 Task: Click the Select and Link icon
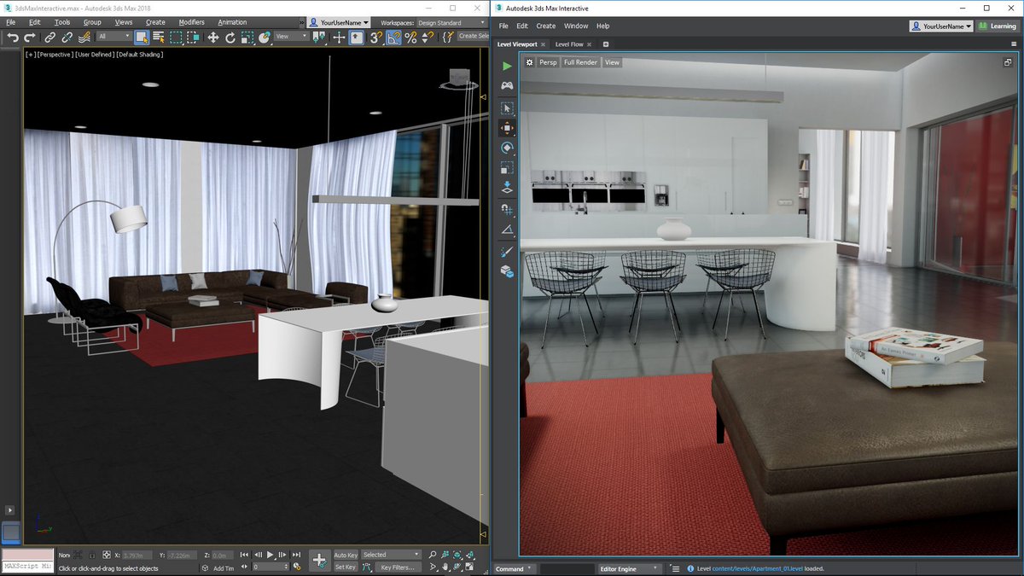(49, 38)
